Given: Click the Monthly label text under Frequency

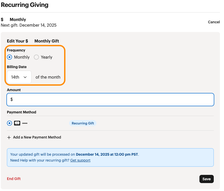Looking at the screenshot, I should pos(22,57).
